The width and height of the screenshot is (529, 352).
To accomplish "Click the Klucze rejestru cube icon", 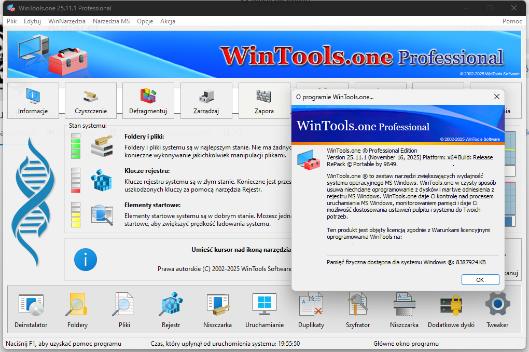I will coord(101,180).
